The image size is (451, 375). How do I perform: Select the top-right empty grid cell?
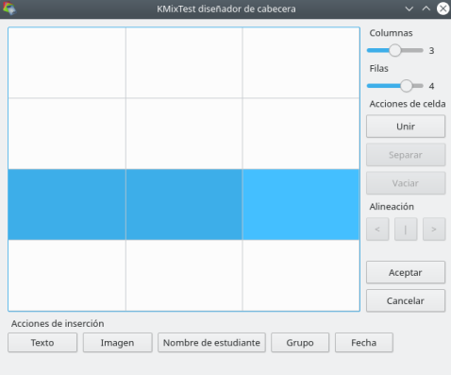[x=301, y=62]
